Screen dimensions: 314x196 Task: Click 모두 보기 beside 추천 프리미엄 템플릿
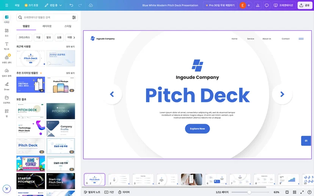point(70,73)
